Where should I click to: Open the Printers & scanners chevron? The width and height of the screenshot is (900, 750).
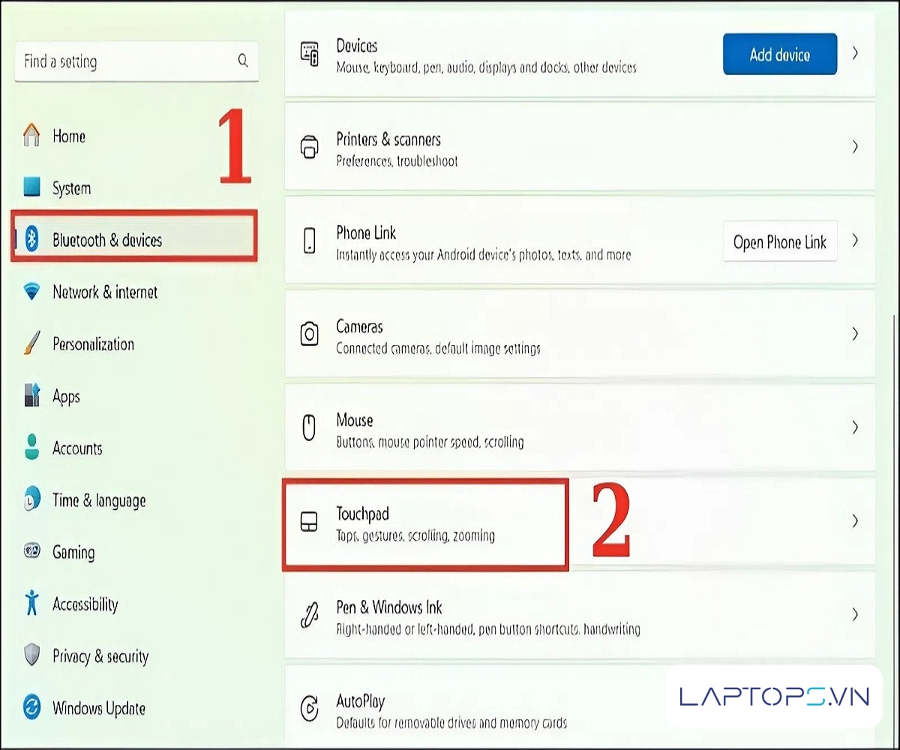(854, 147)
